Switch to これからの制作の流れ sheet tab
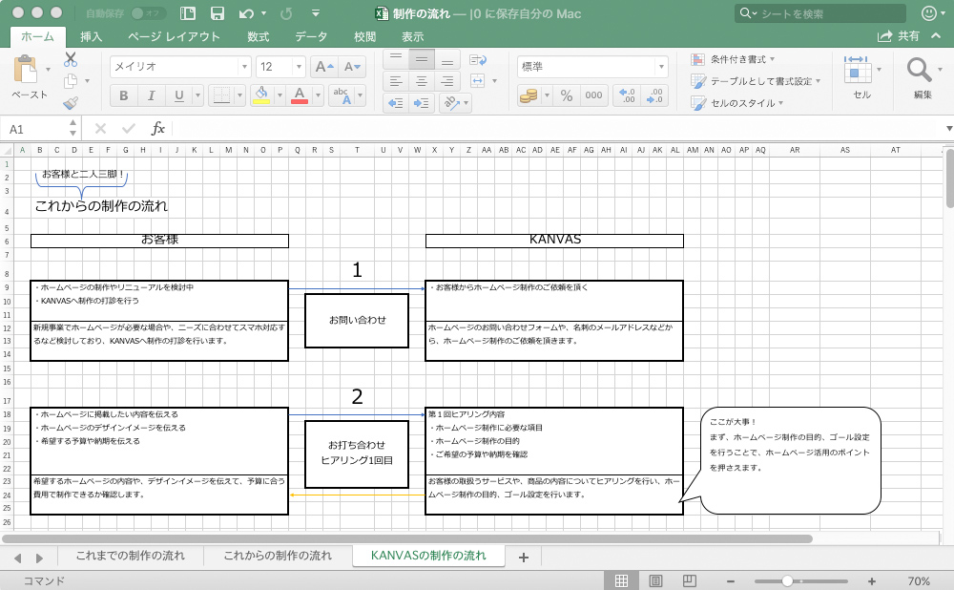954x590 pixels. 278,556
